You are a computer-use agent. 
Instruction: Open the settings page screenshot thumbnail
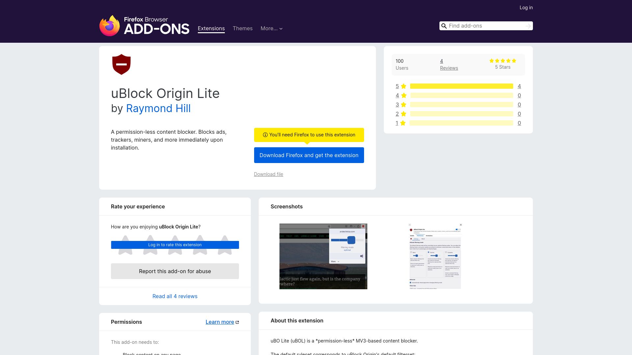click(x=435, y=256)
